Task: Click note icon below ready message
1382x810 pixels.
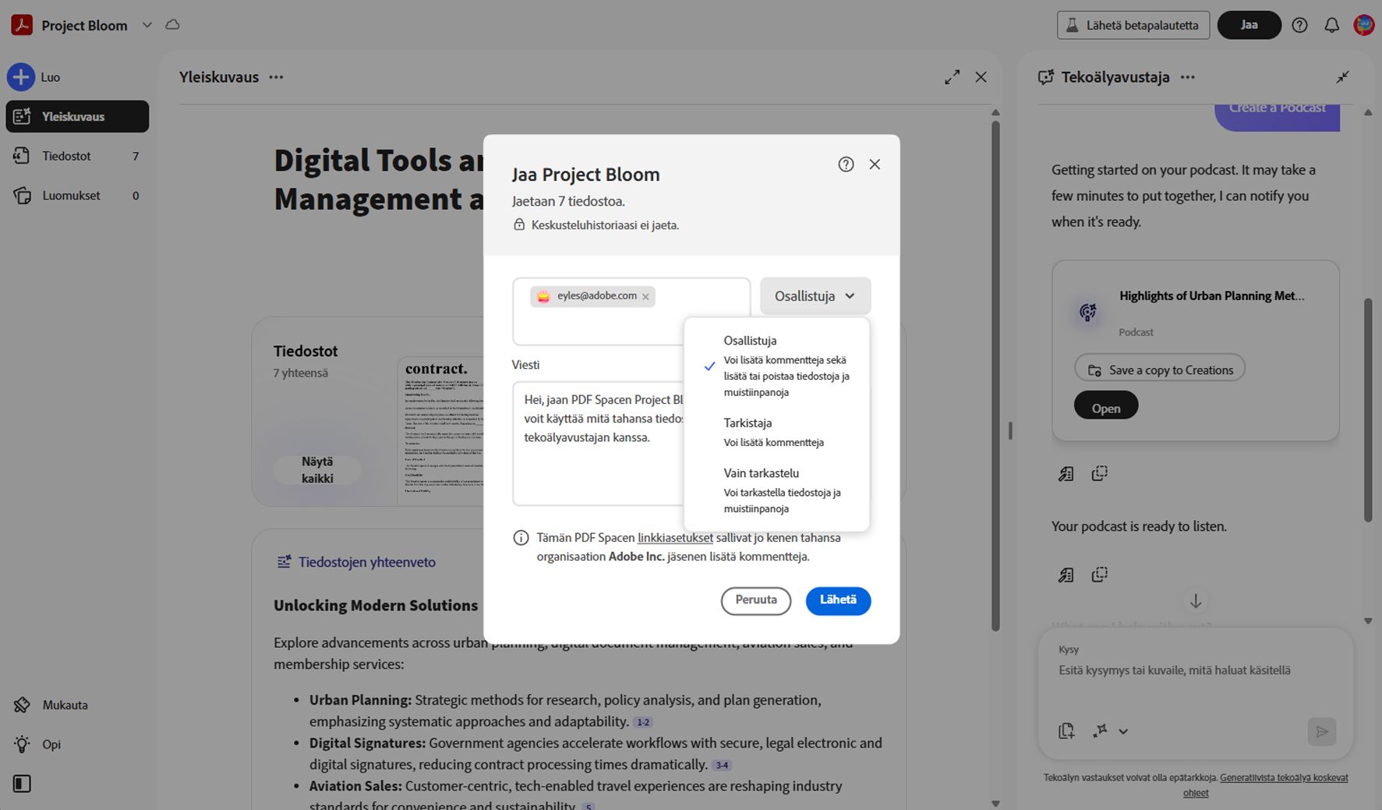Action: pos(1066,575)
